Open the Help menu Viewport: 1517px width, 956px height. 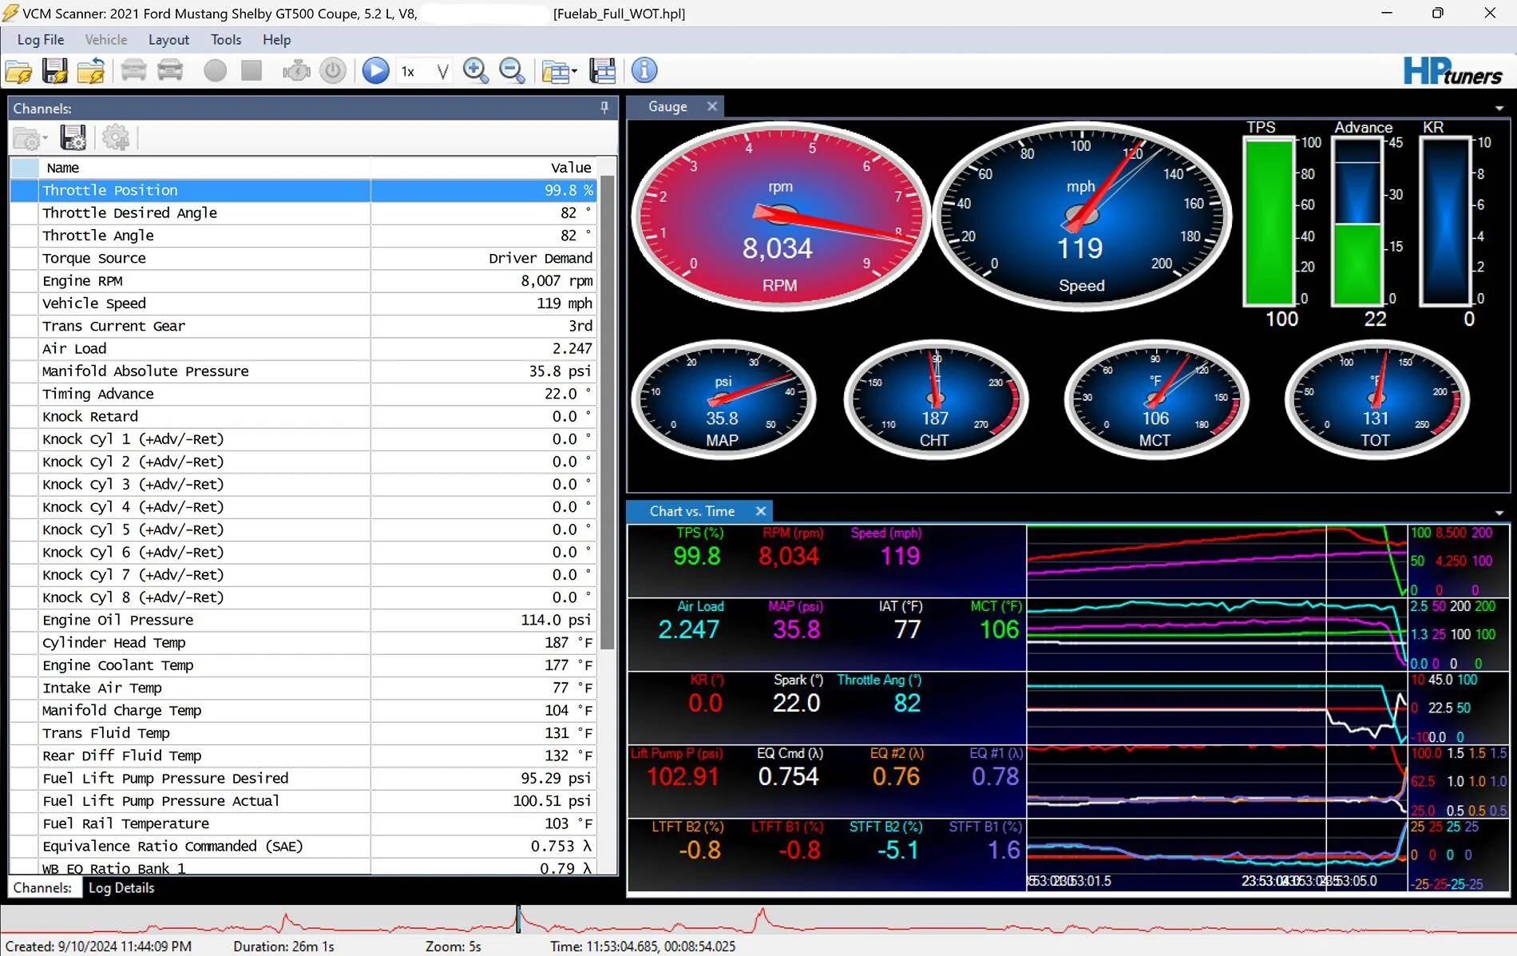point(276,40)
